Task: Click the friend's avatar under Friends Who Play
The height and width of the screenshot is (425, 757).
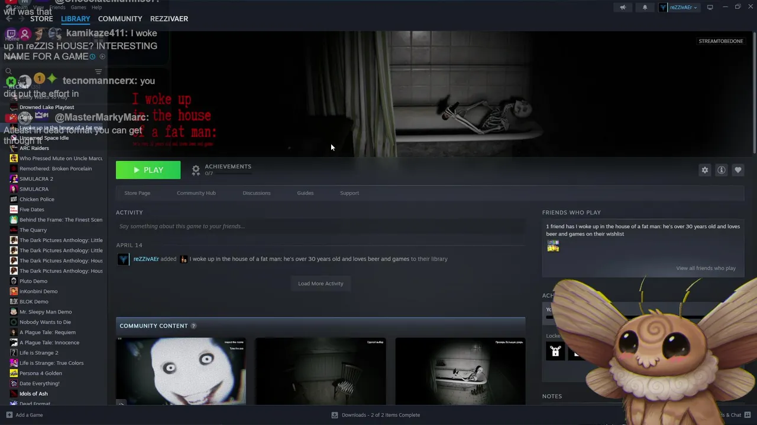Action: coord(553,247)
